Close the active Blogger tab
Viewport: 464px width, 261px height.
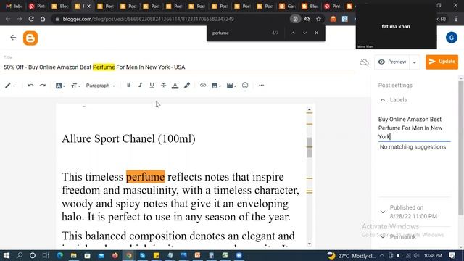point(89,7)
